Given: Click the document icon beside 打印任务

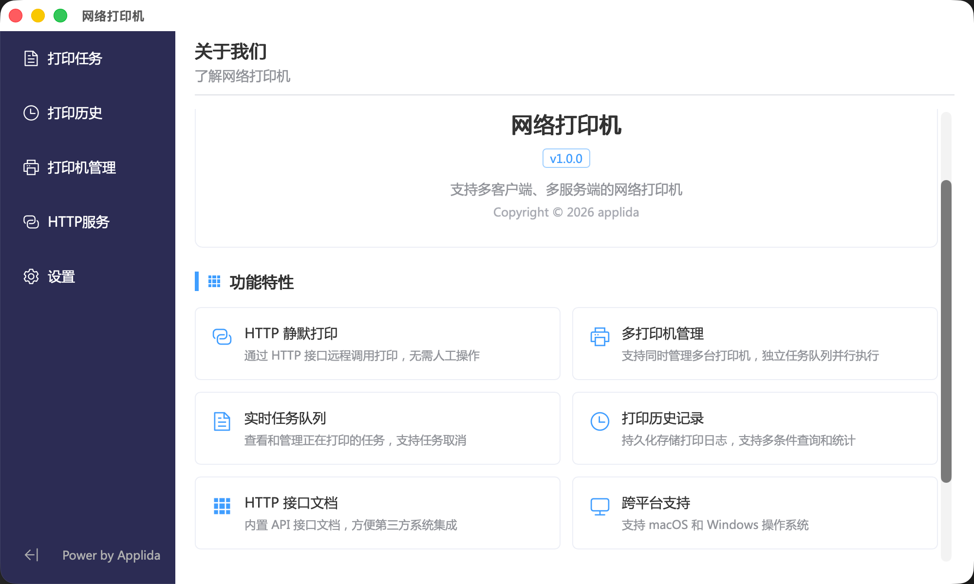Looking at the screenshot, I should coord(31,58).
